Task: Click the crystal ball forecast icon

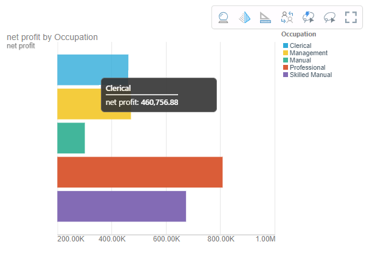Action: coord(224,18)
